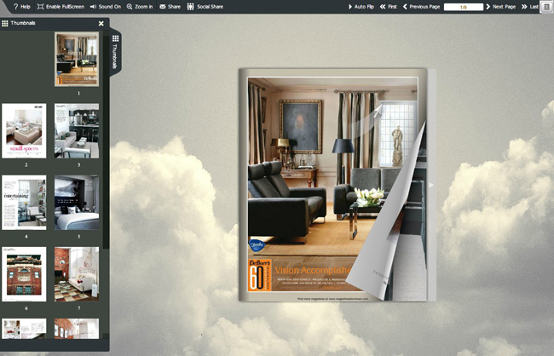This screenshot has height=356, width=554.
Task: Go to the Next Page
Action: (500, 6)
